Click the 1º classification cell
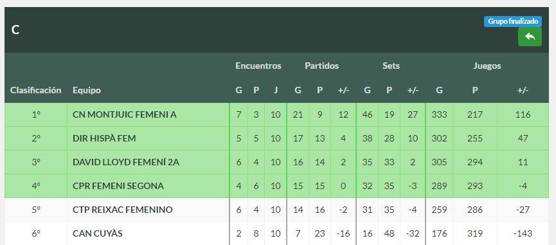 [36, 114]
